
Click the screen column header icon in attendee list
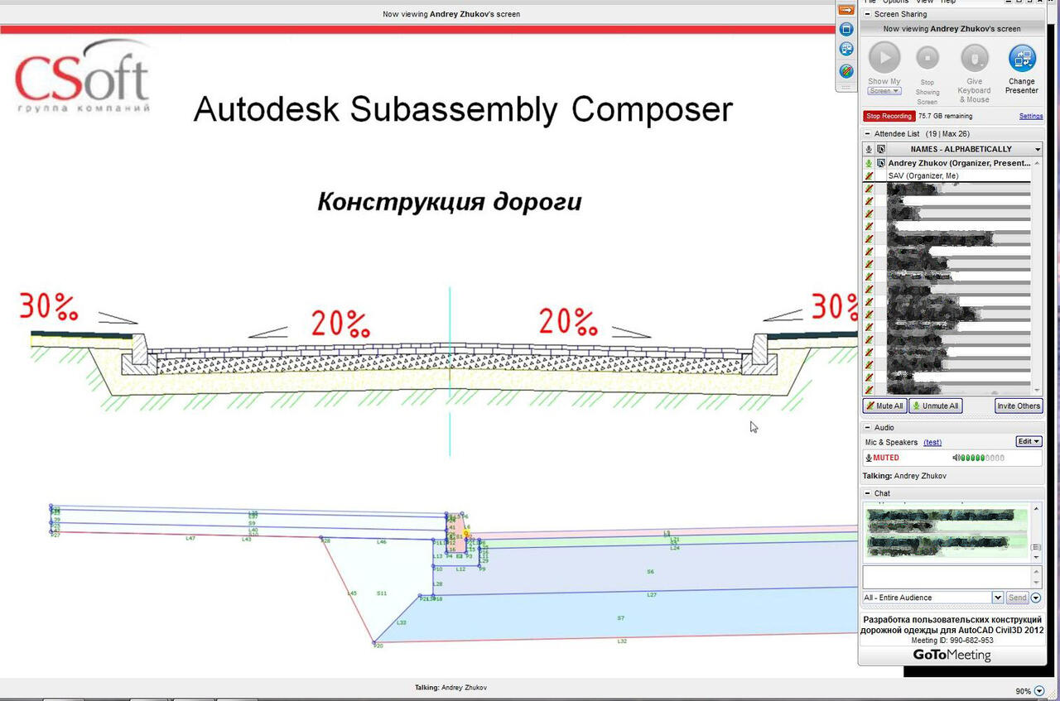881,149
